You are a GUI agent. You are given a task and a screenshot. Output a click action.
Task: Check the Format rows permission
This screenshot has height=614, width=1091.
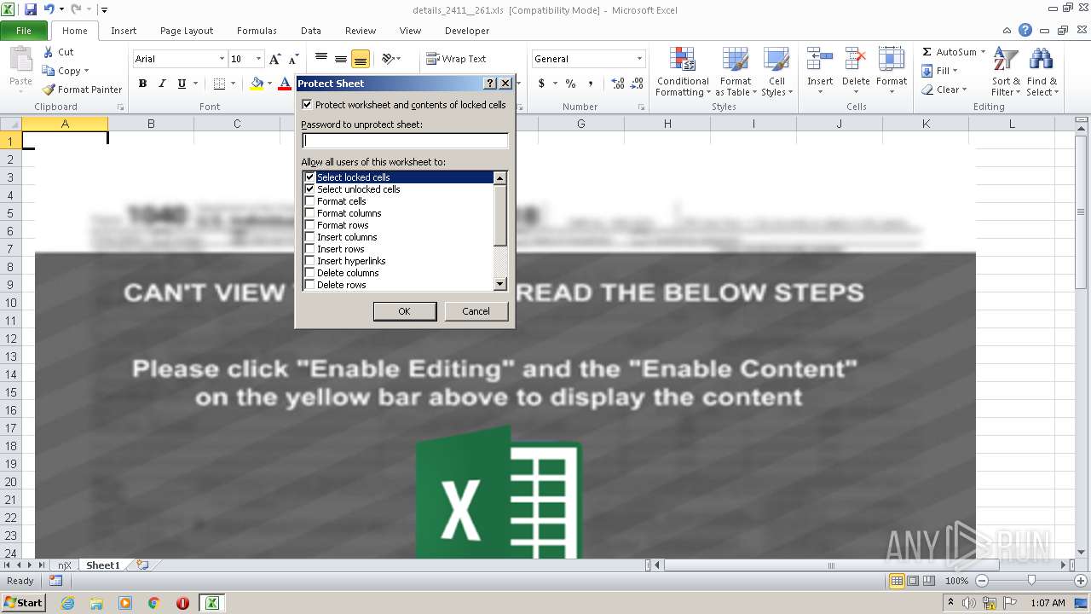tap(310, 225)
